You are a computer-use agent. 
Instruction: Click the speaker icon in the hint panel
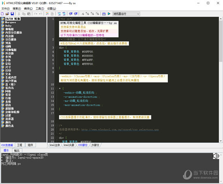pyautogui.click(x=216, y=156)
